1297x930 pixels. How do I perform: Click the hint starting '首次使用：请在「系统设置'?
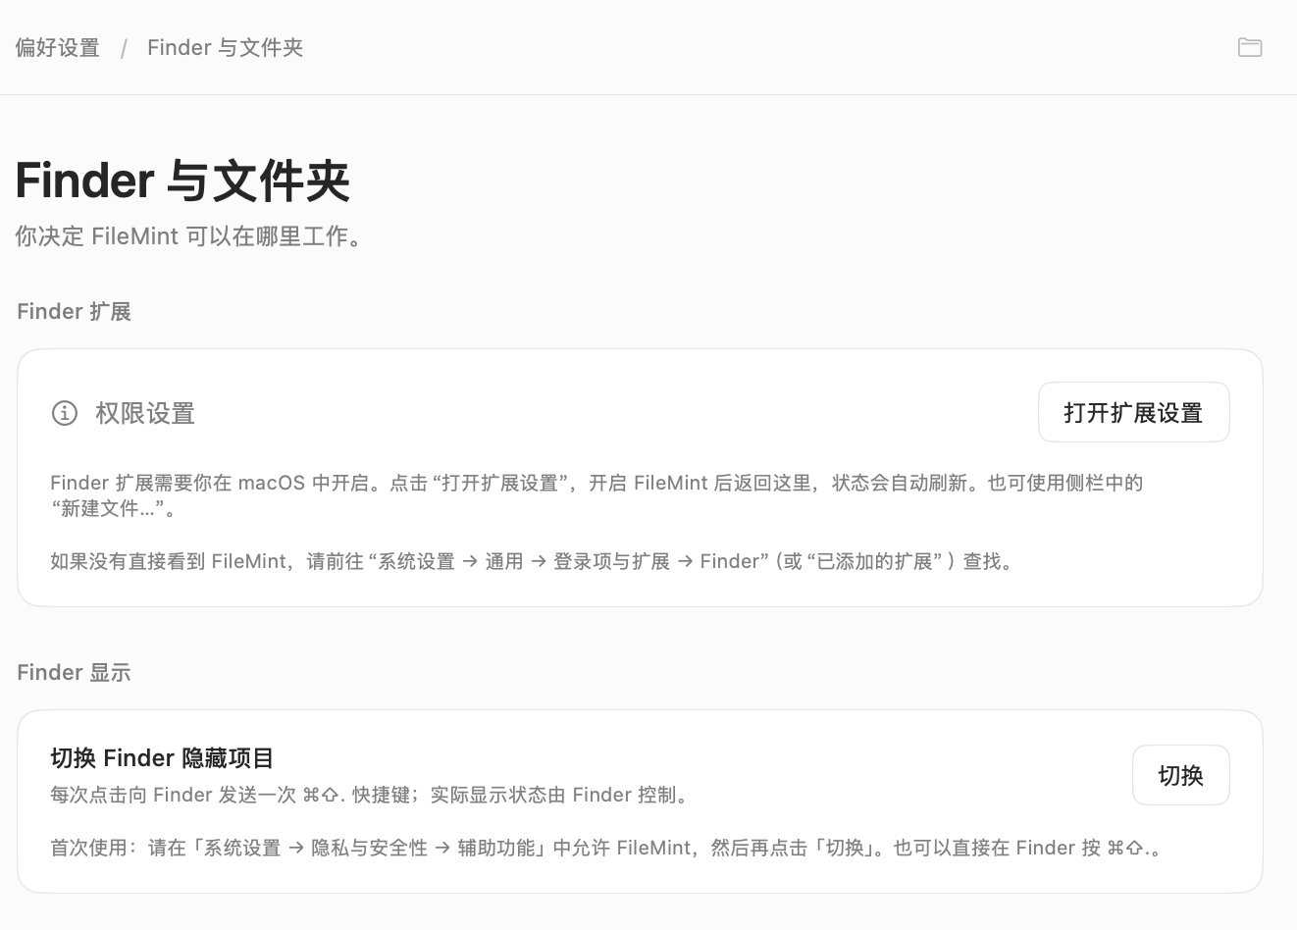click(x=608, y=848)
